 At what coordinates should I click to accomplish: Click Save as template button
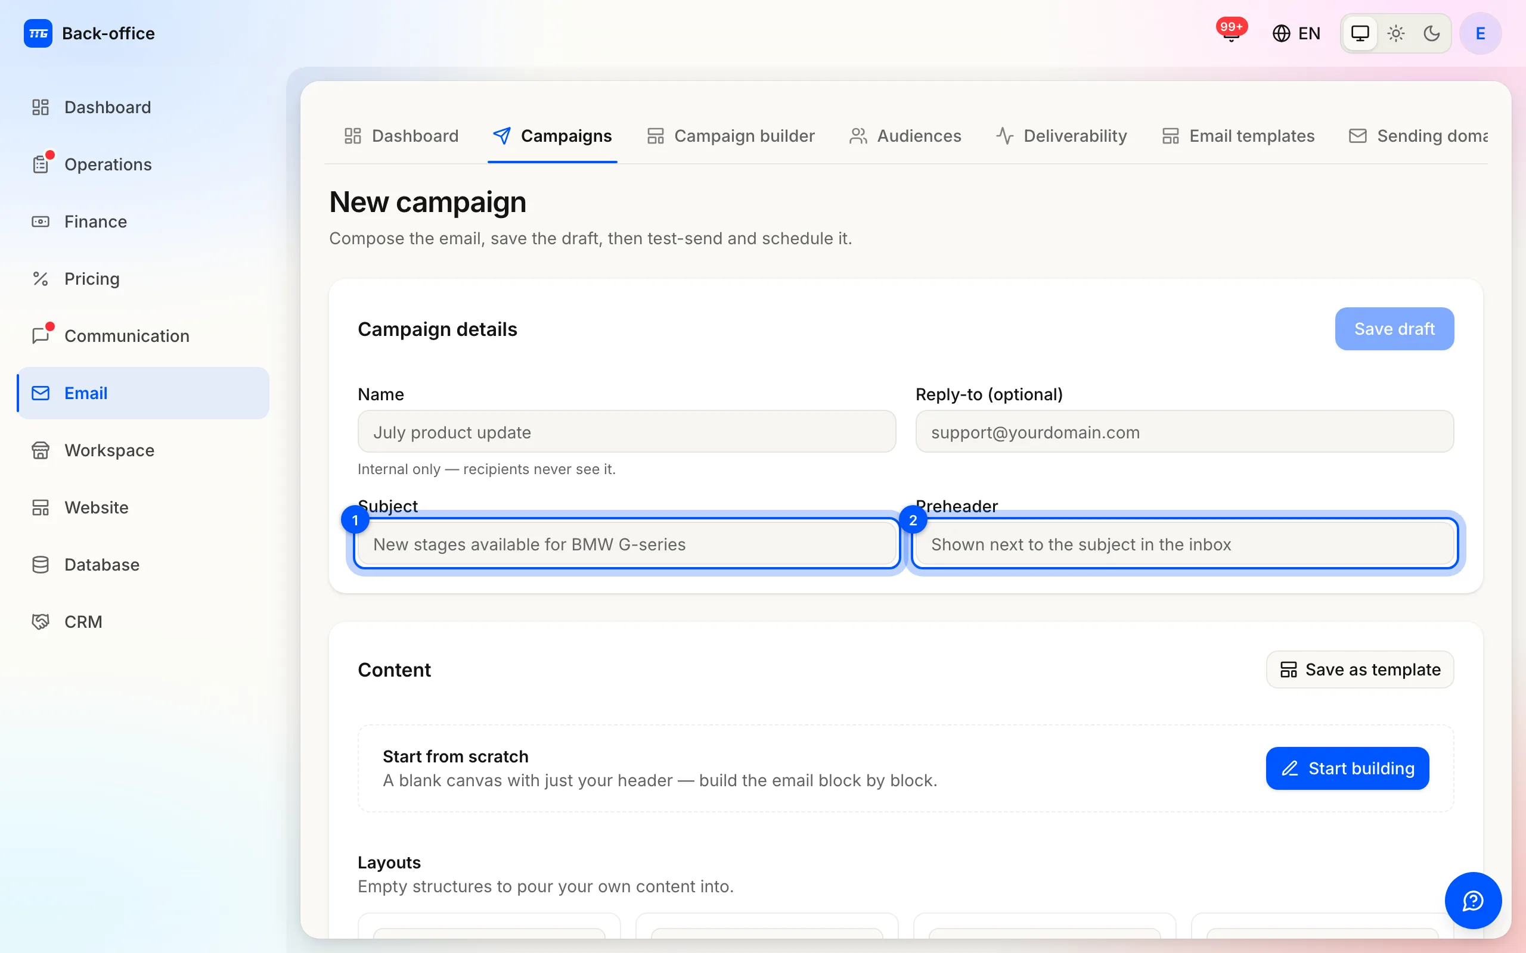[x=1360, y=669]
